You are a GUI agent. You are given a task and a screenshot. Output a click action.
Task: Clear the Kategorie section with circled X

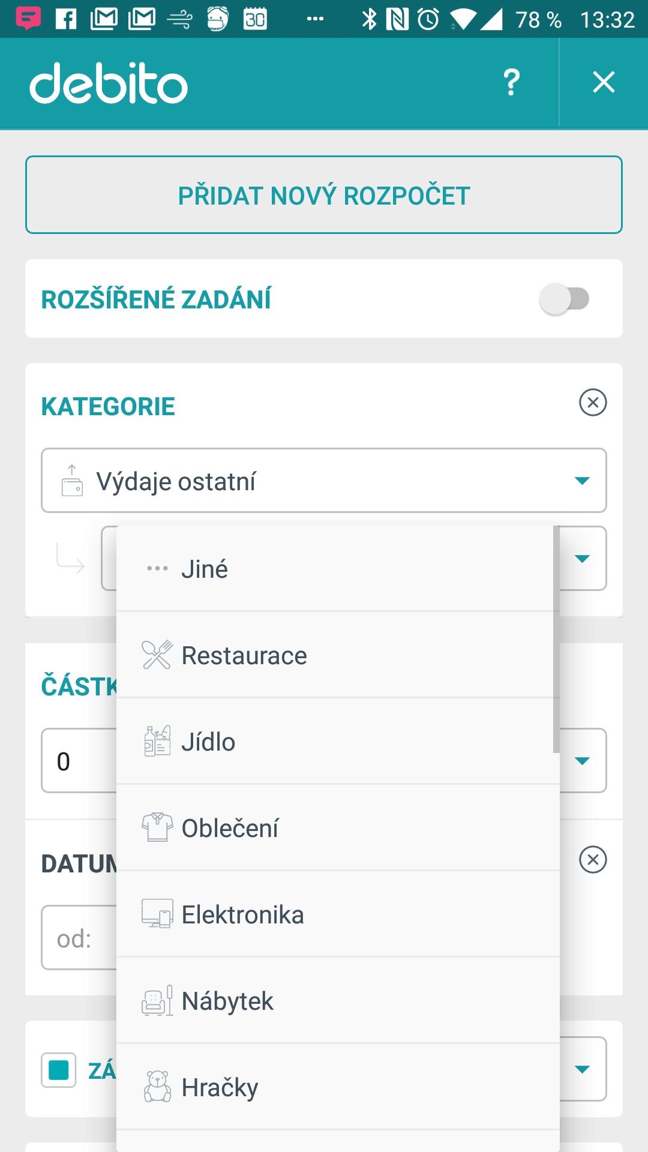tap(593, 402)
